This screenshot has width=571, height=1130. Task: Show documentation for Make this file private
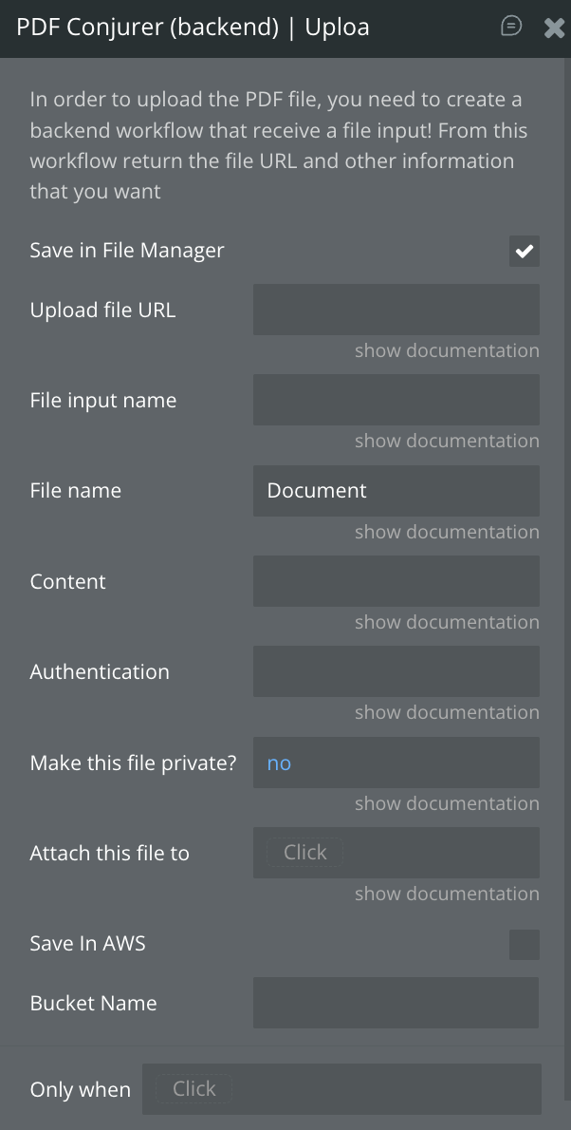[x=447, y=803]
